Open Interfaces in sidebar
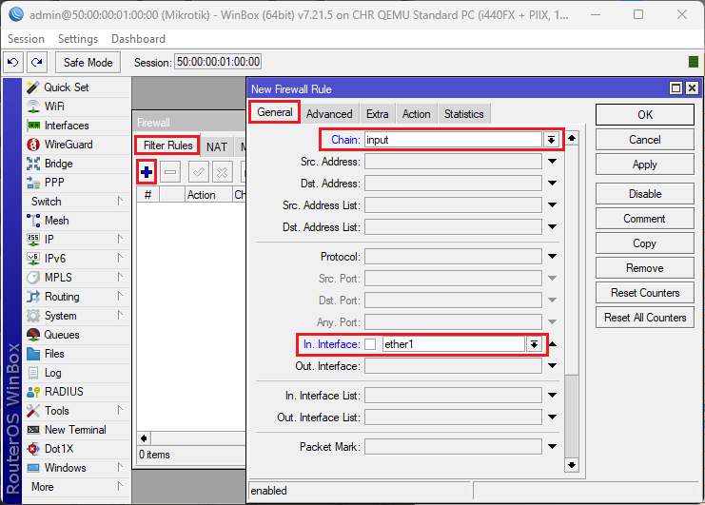This screenshot has width=705, height=505. point(76,126)
